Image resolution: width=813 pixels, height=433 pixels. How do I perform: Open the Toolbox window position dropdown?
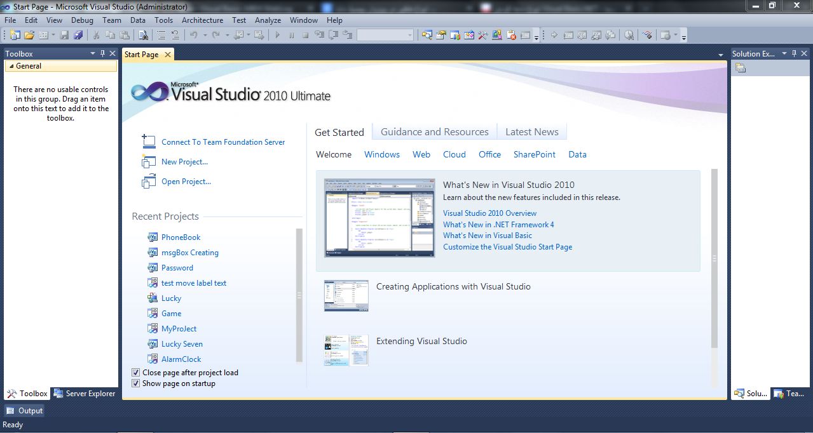click(x=93, y=54)
